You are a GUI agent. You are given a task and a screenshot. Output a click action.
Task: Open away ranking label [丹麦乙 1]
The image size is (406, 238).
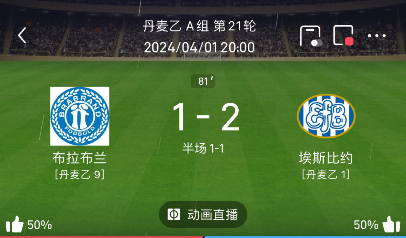326,175
